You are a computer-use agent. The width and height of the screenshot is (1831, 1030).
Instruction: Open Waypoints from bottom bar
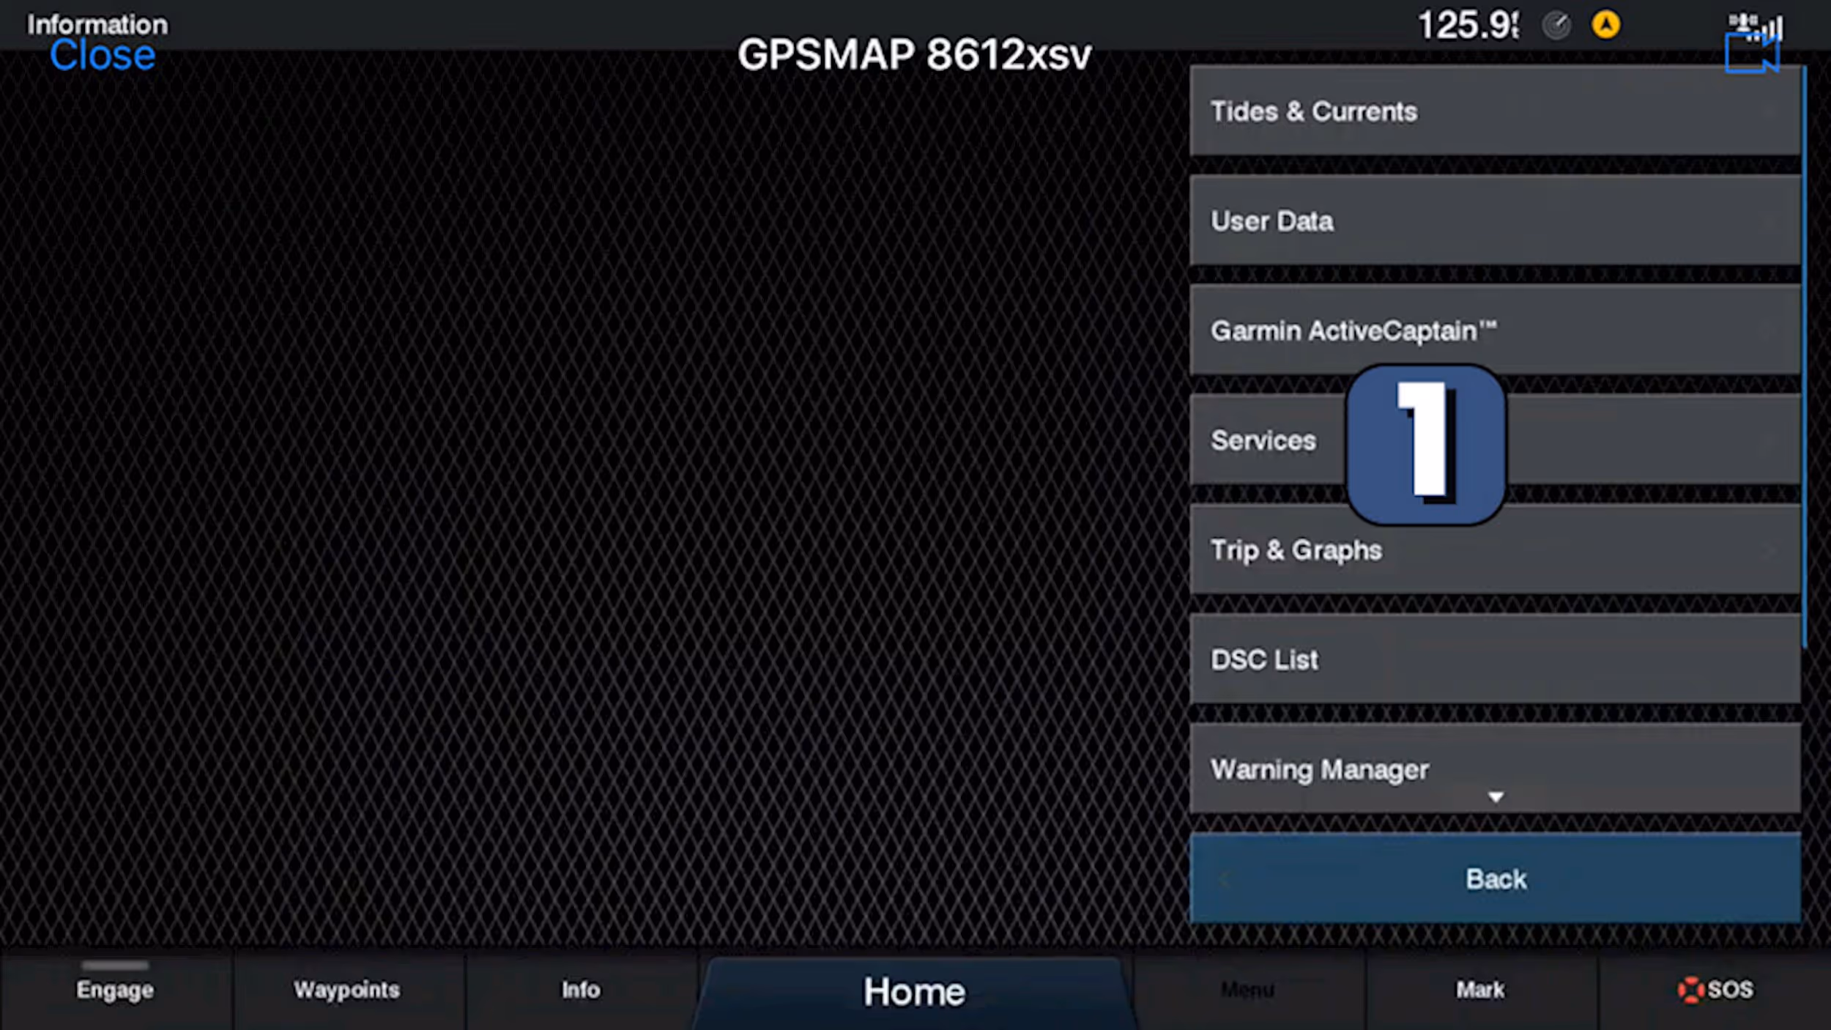coord(348,990)
